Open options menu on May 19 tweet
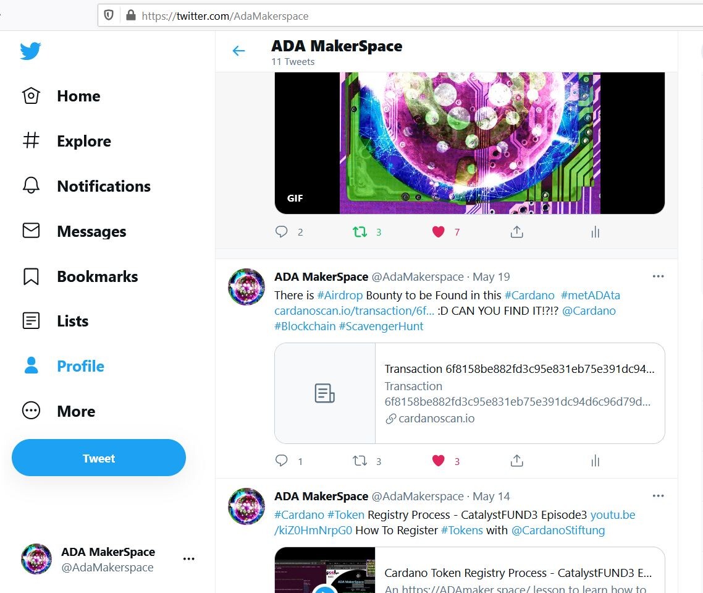Viewport: 703px width, 593px height. [658, 276]
